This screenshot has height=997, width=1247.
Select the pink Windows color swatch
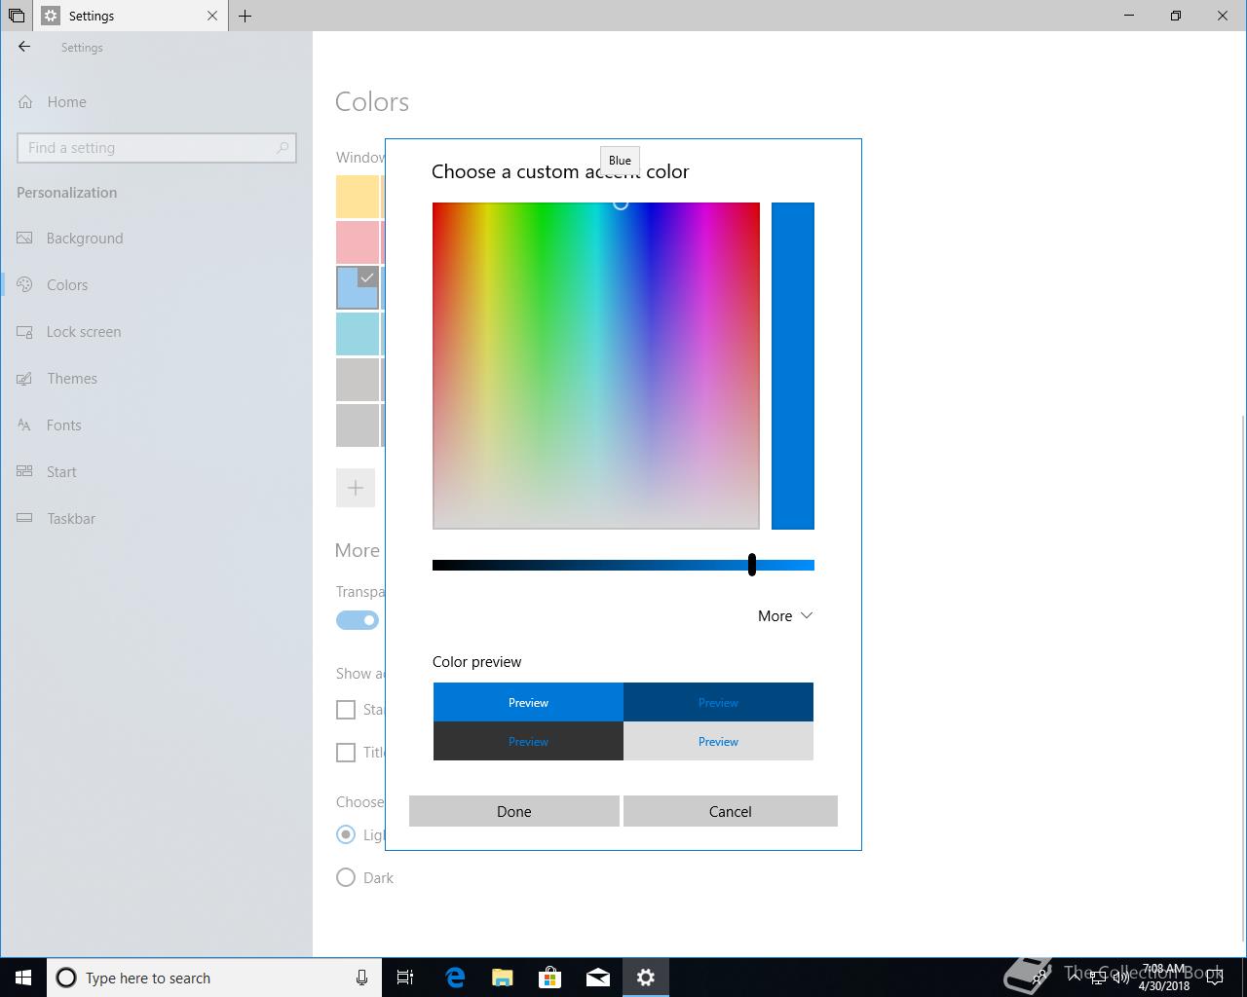[358, 242]
